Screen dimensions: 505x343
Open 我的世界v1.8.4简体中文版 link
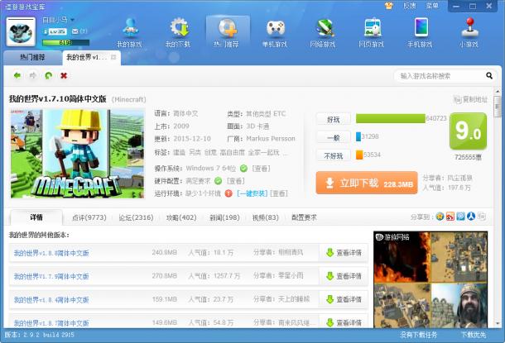(x=51, y=299)
